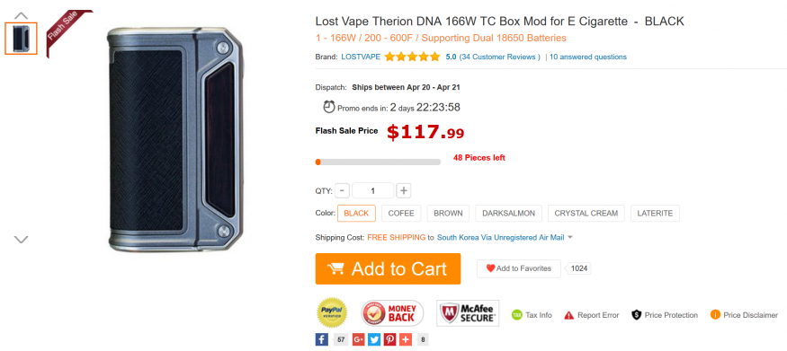This screenshot has height=351, width=787.
Task: Add item to Favorites
Action: coord(519,269)
